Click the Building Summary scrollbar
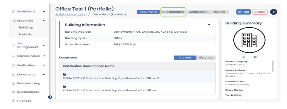Viewport: 287px width, 109px height. point(273,66)
